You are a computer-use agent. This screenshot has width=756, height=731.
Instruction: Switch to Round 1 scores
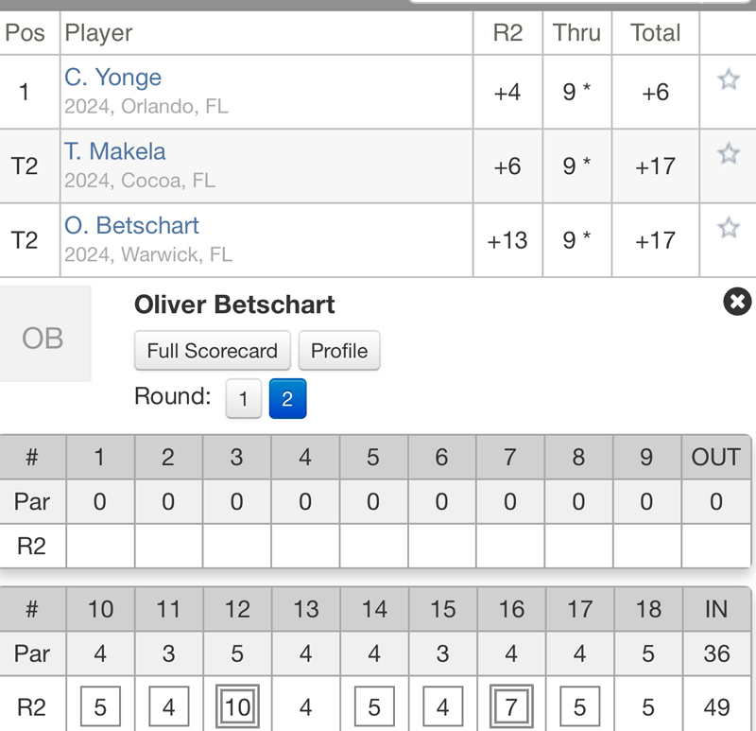243,399
